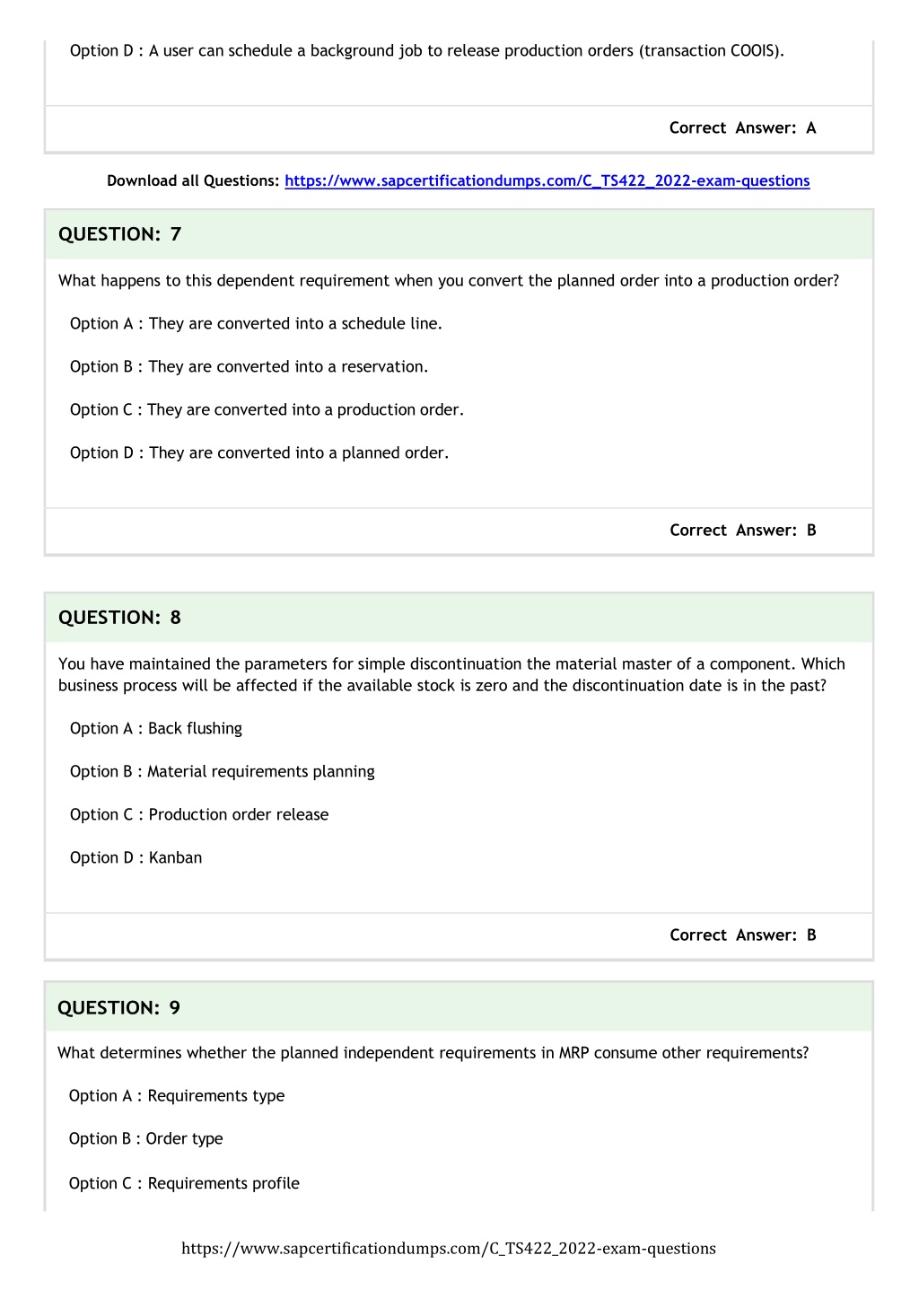
Task: Open the Download all Questions hyperlink
Action: point(547,180)
